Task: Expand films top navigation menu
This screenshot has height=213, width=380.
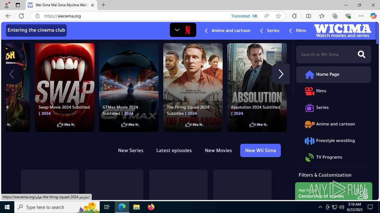Action: click(297, 30)
